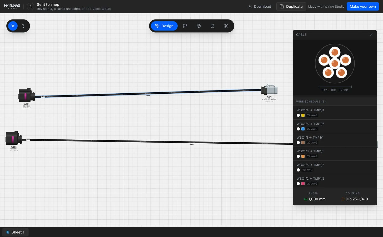Select the TMP1 connector on canvas
The height and width of the screenshot is (237, 383).
pyautogui.click(x=269, y=90)
